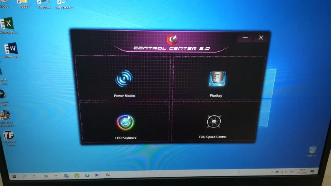Click the Control Center taskbar icon
This screenshot has width=331, height=186.
coord(108,175)
